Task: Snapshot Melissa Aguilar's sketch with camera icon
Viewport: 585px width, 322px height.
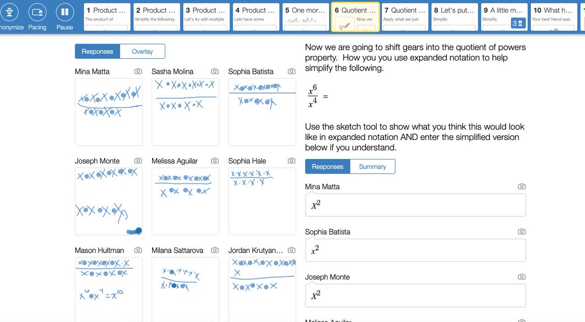Action: tap(214, 161)
